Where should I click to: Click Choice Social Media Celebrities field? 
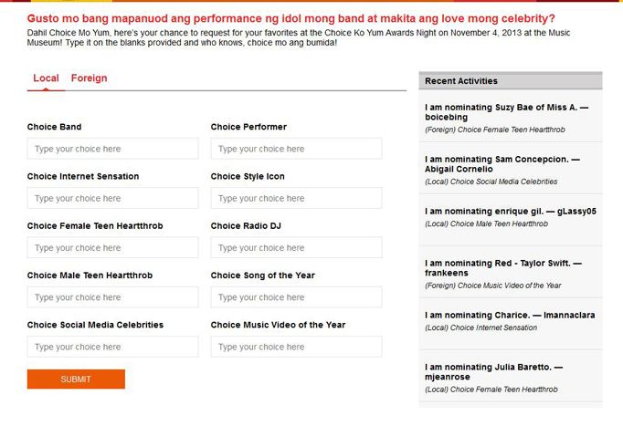pyautogui.click(x=113, y=347)
